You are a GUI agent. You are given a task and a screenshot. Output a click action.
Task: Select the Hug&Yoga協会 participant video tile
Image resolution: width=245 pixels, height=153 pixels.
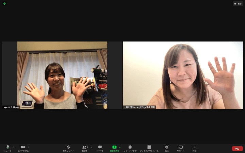(x=183, y=75)
